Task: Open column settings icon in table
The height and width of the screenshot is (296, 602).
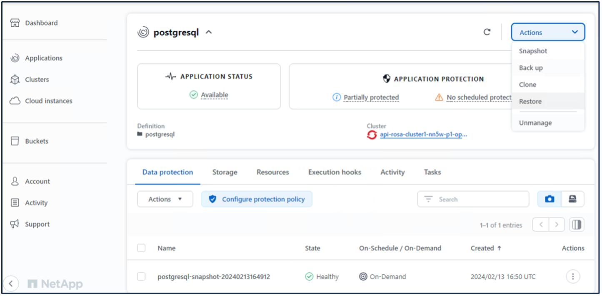Action: tap(577, 225)
